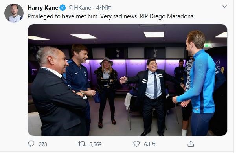This screenshot has width=237, height=153.
Task: Open the 4小时 timestamp link
Action: [x=104, y=8]
